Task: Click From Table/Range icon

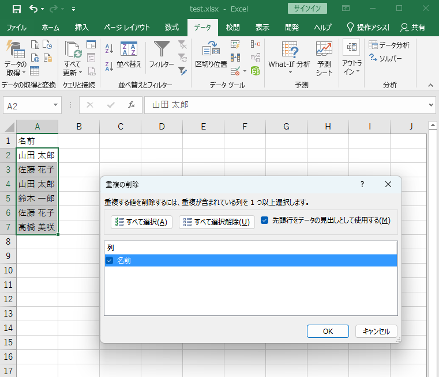Action: tap(35, 71)
